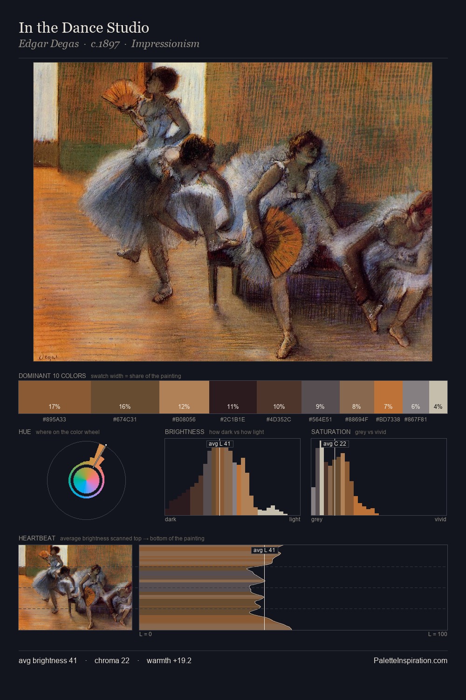Click "avg L 41" label in brightness histogram
466x700 pixels.
pos(220,444)
